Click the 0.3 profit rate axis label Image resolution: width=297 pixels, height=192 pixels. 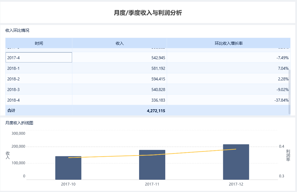(x=281, y=176)
